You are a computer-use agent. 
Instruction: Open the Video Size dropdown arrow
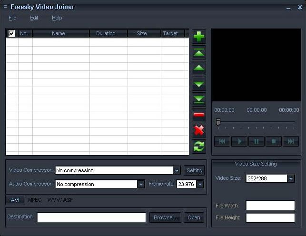tap(291, 178)
